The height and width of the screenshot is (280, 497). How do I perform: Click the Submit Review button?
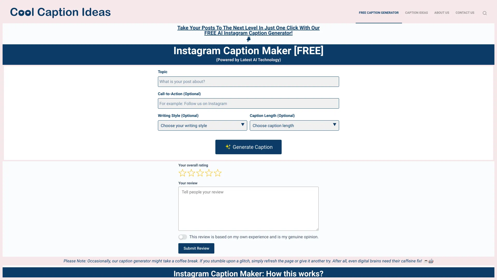(196, 248)
